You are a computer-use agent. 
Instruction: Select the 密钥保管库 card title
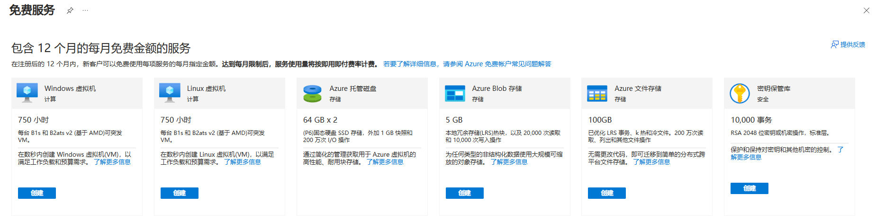774,89
